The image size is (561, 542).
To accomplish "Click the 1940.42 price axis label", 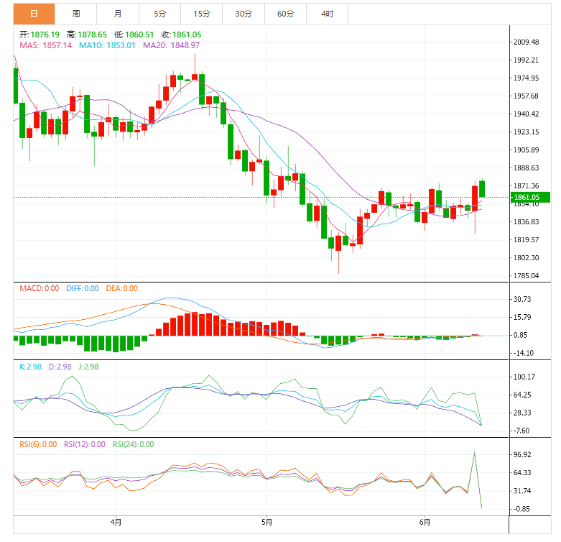I will [527, 114].
